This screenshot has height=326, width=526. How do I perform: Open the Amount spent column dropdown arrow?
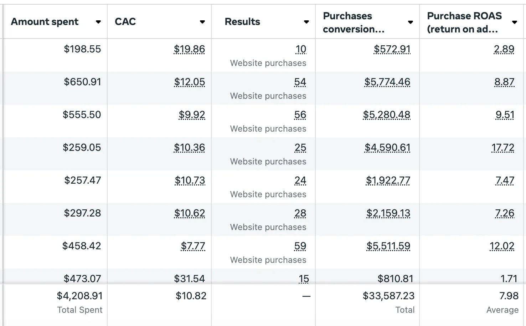point(98,22)
